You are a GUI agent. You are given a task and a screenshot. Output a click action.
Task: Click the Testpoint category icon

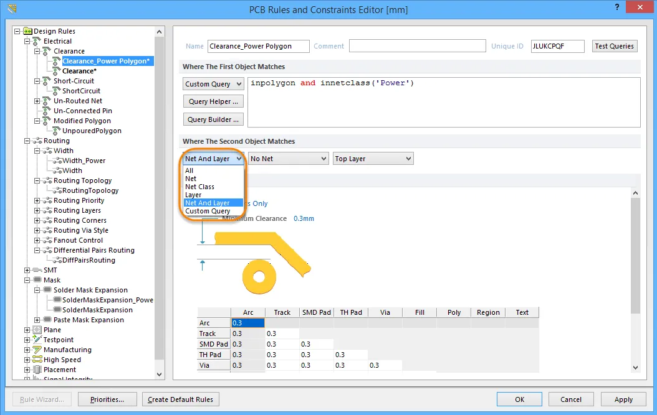[37, 340]
